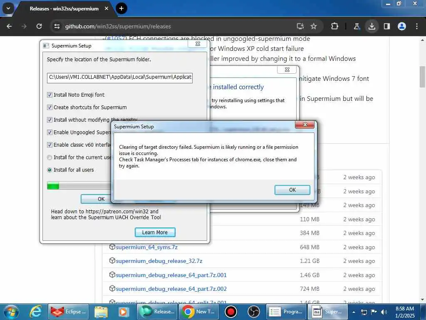Go back using the browser back arrow
Screen dimensions: 426x320
click(x=9, y=26)
